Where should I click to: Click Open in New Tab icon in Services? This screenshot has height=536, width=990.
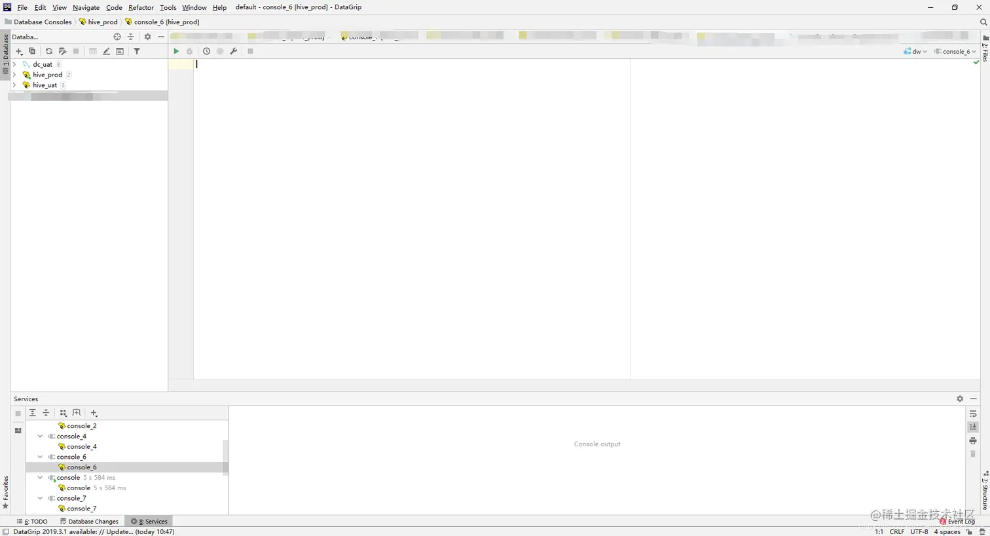77,413
